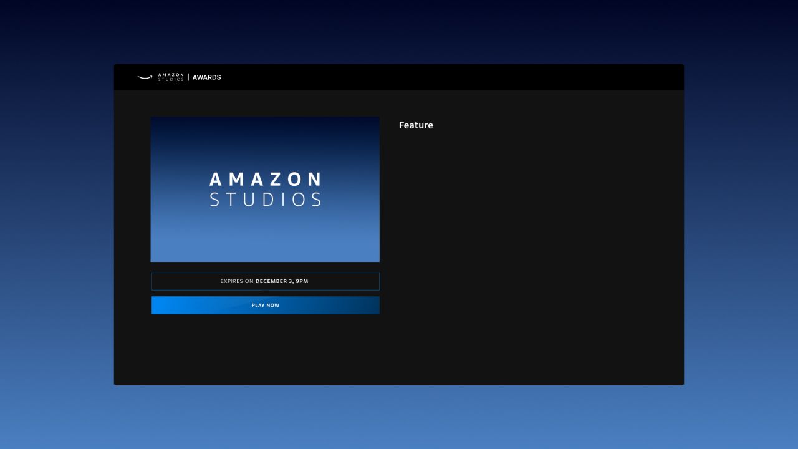
Task: Start playback using PLAY NOW
Action: click(x=265, y=305)
